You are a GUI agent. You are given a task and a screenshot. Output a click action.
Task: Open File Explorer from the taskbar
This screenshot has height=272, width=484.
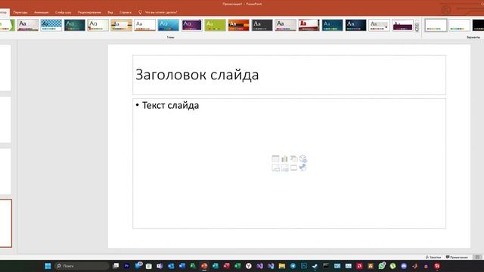click(282, 266)
